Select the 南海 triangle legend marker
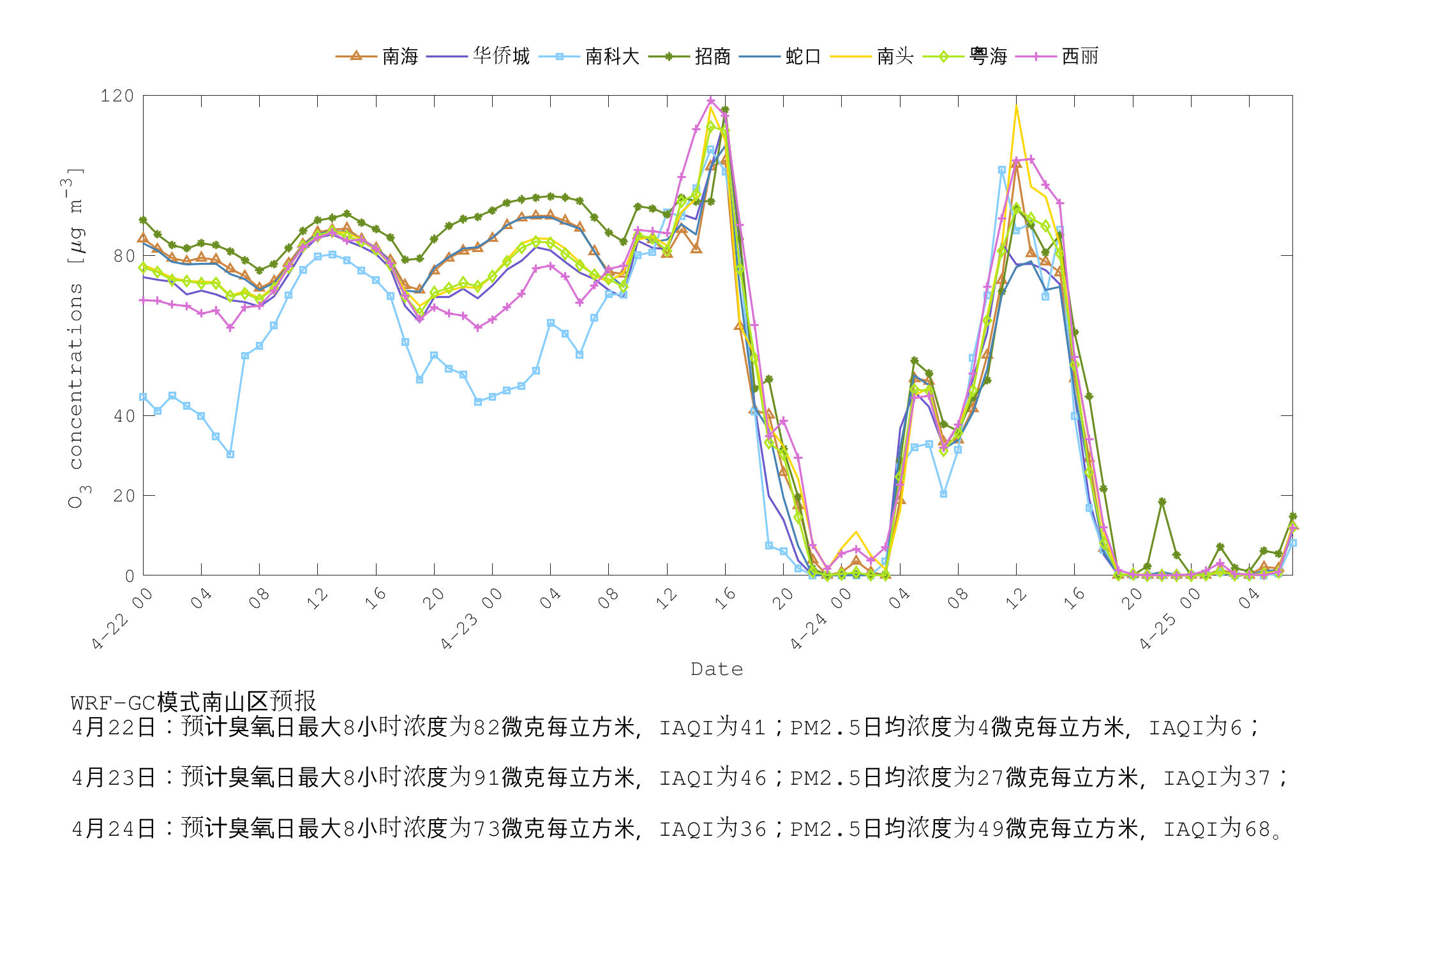The image size is (1436, 957). (355, 56)
